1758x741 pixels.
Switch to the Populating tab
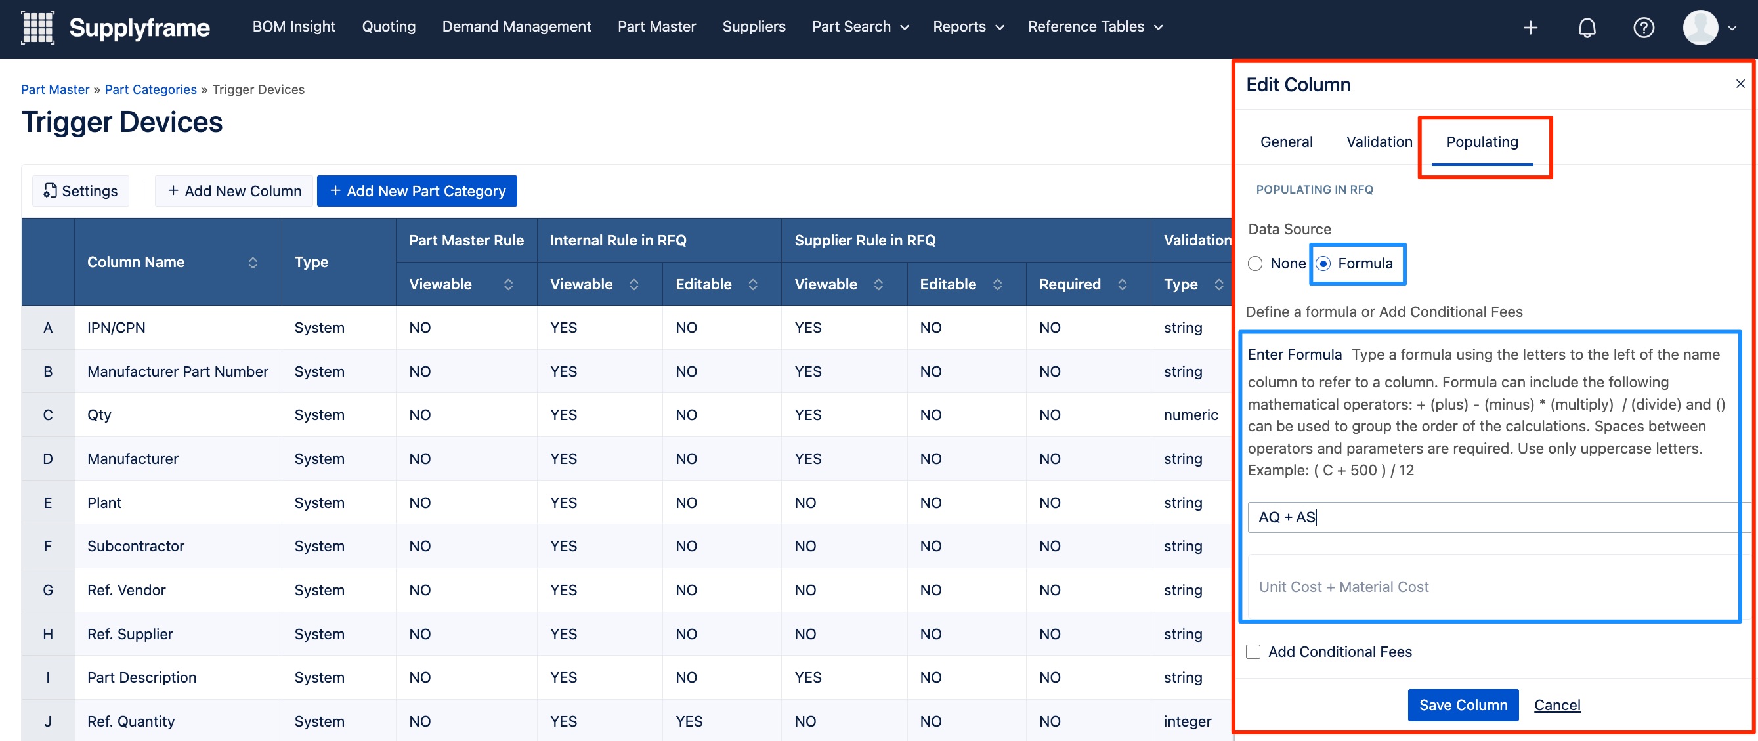[x=1482, y=142]
